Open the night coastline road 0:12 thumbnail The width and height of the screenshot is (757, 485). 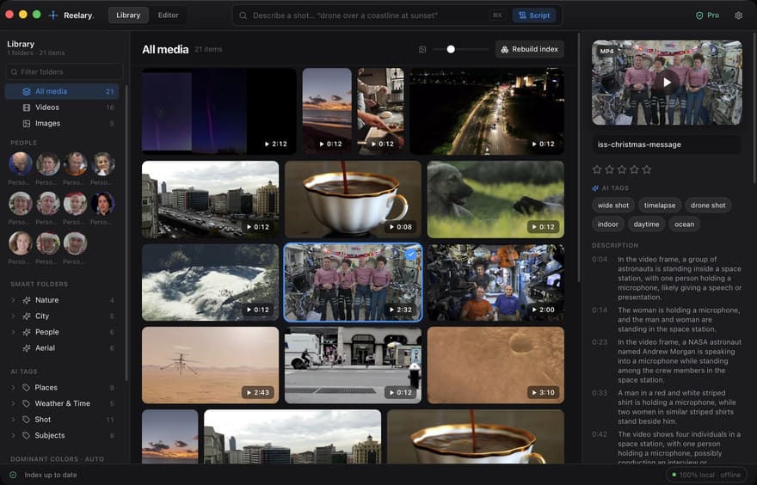[x=487, y=112]
